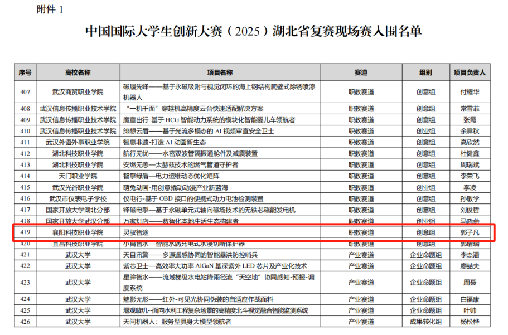Click the 星眸智水 project name

219,283
